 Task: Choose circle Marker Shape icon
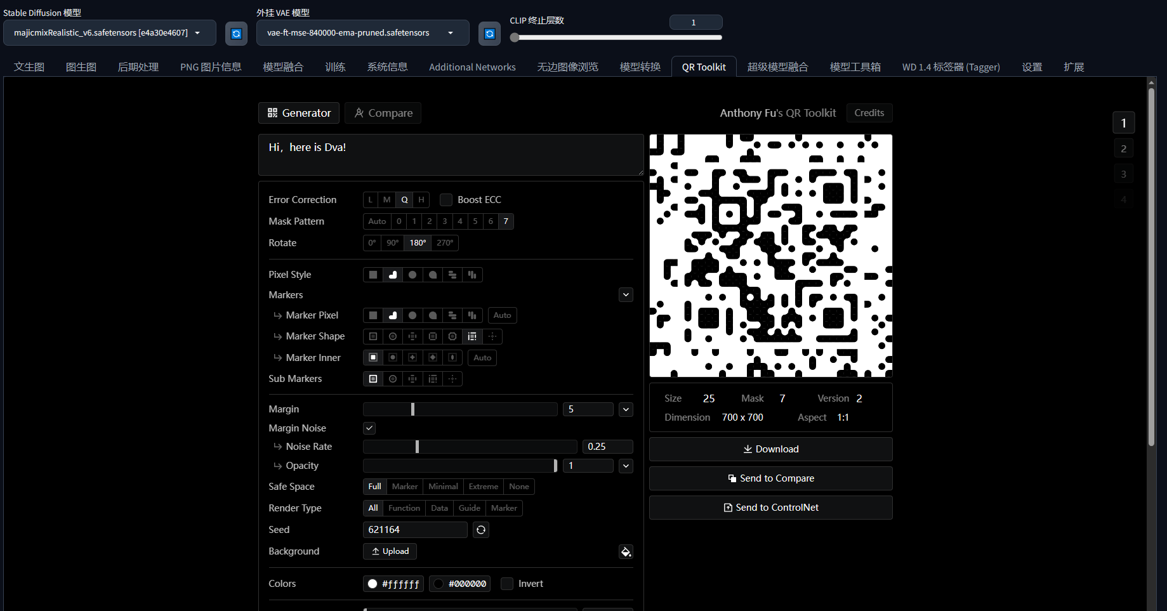(393, 336)
